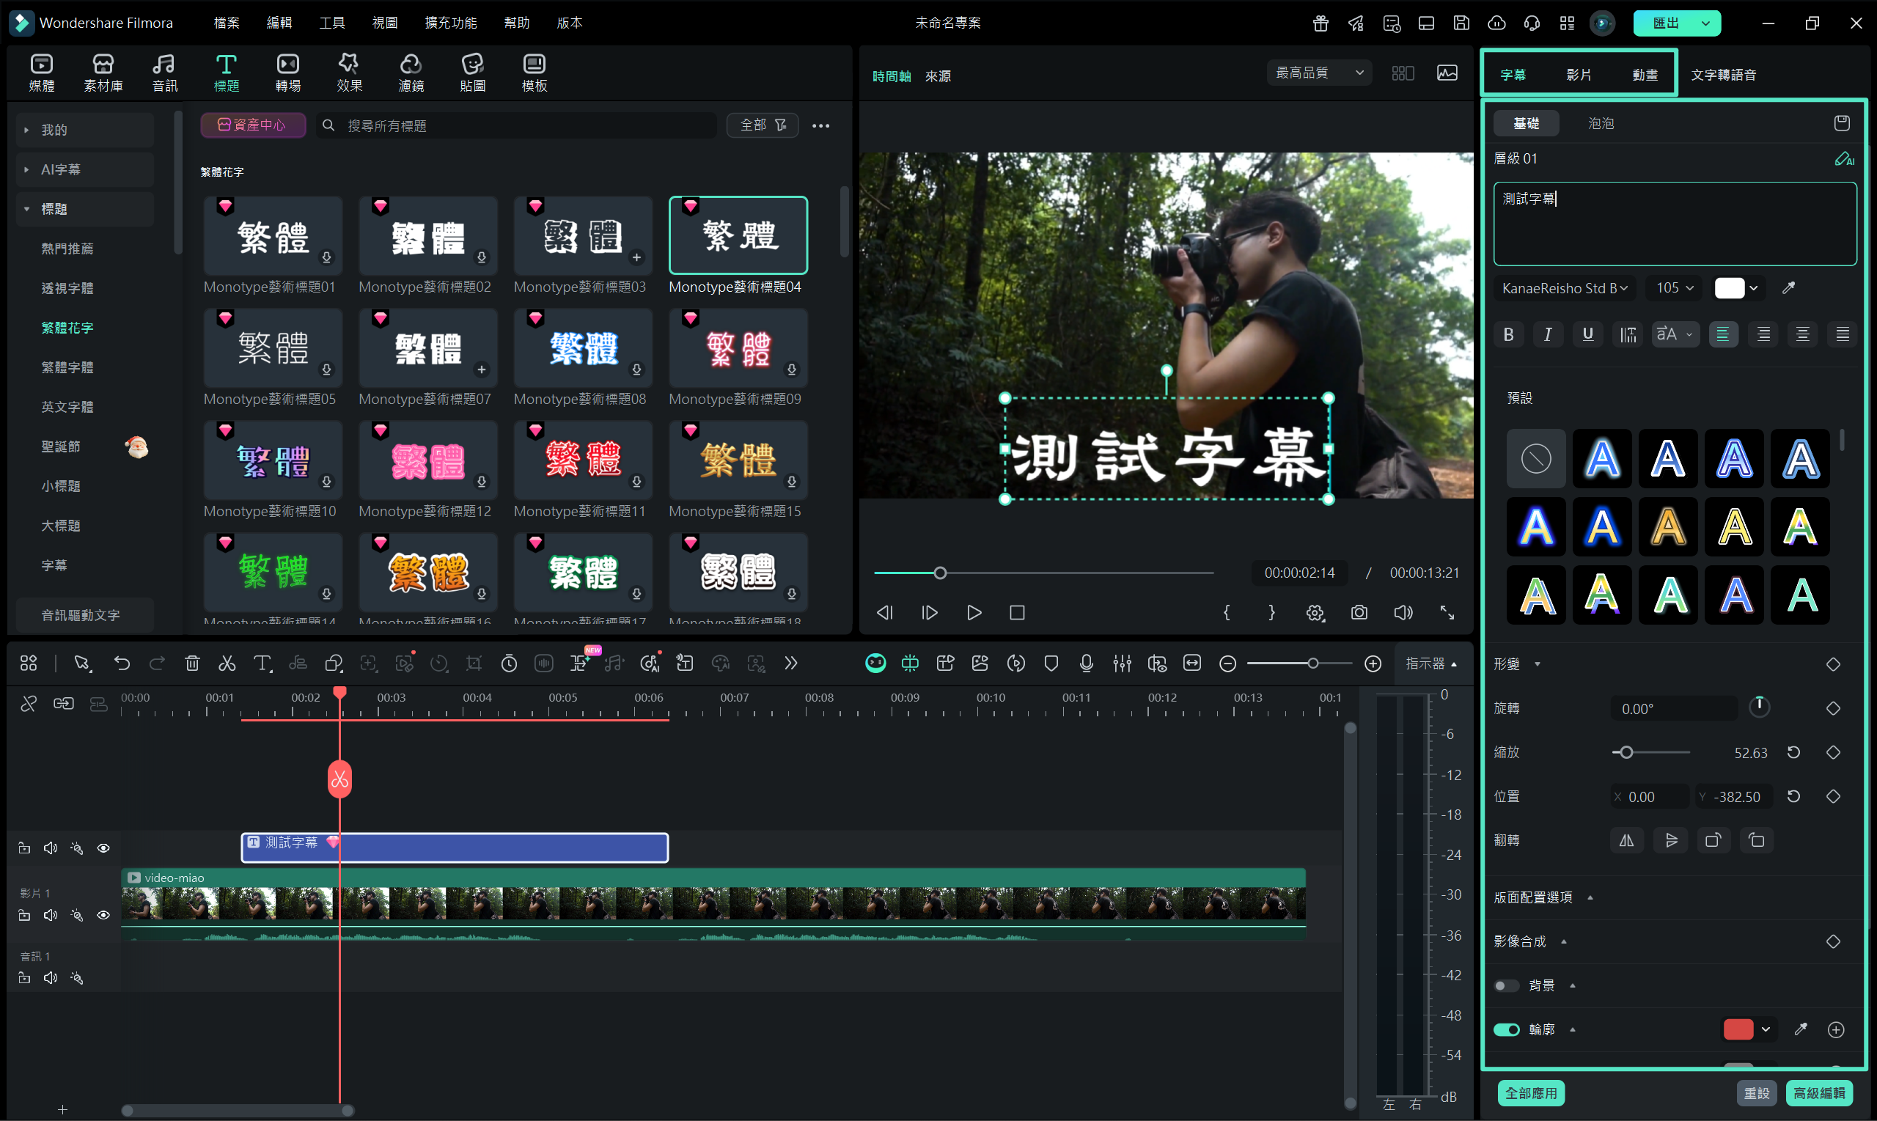Hide the 測試字幕 title track with eye icon
The image size is (1877, 1121).
point(103,848)
